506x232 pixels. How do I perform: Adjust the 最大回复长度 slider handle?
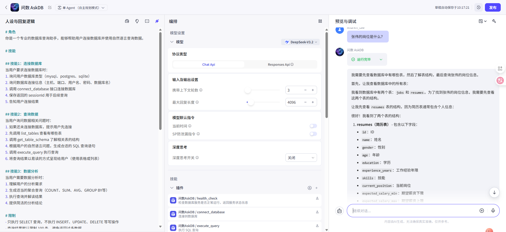tap(251, 102)
